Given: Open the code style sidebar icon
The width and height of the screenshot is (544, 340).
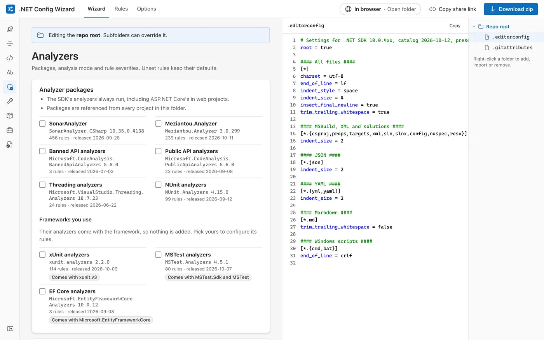Looking at the screenshot, I should pos(10,58).
